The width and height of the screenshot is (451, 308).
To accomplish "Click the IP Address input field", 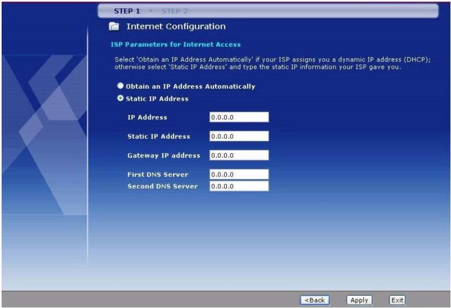I will tap(238, 118).
